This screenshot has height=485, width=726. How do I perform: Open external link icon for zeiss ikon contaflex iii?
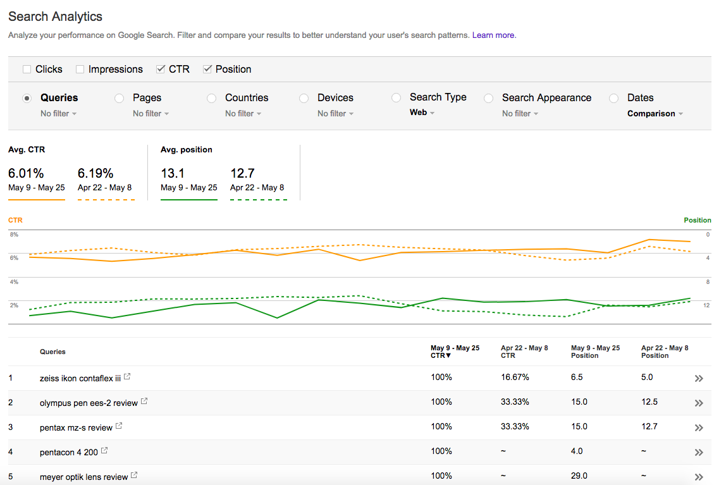(127, 377)
